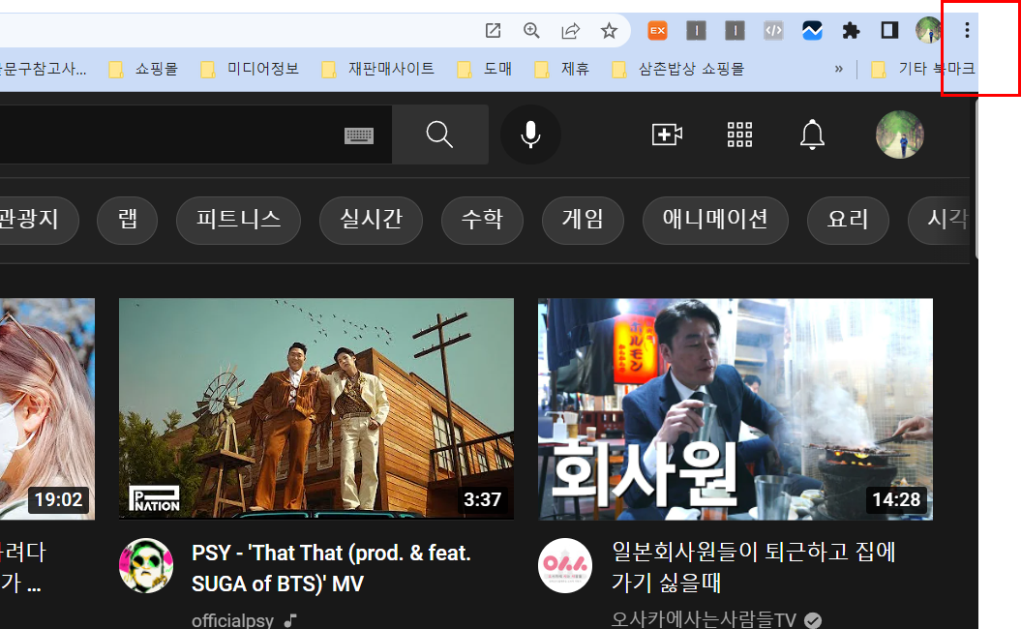This screenshot has height=629, width=1021.
Task: Start voice search with microphone
Action: pos(530,135)
